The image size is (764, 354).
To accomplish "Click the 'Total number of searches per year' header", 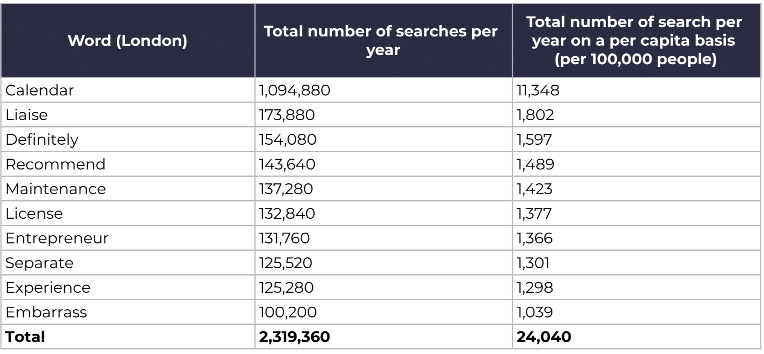I will pyautogui.click(x=383, y=41).
